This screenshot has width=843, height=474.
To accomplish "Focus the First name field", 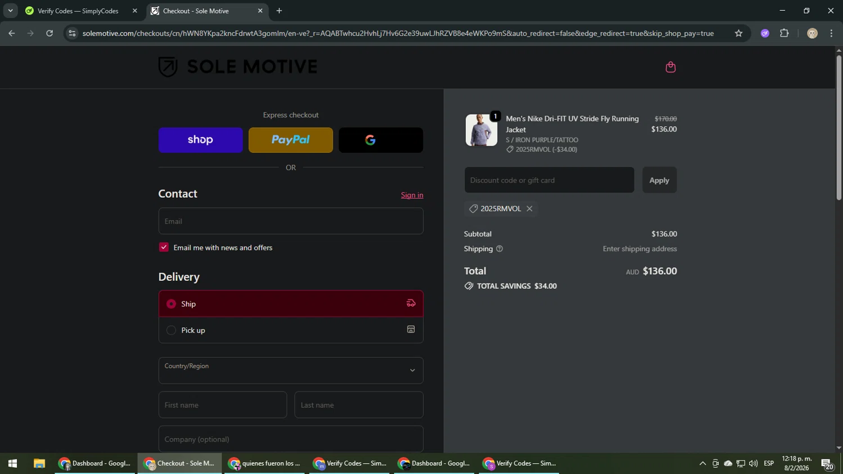I will click(x=223, y=405).
